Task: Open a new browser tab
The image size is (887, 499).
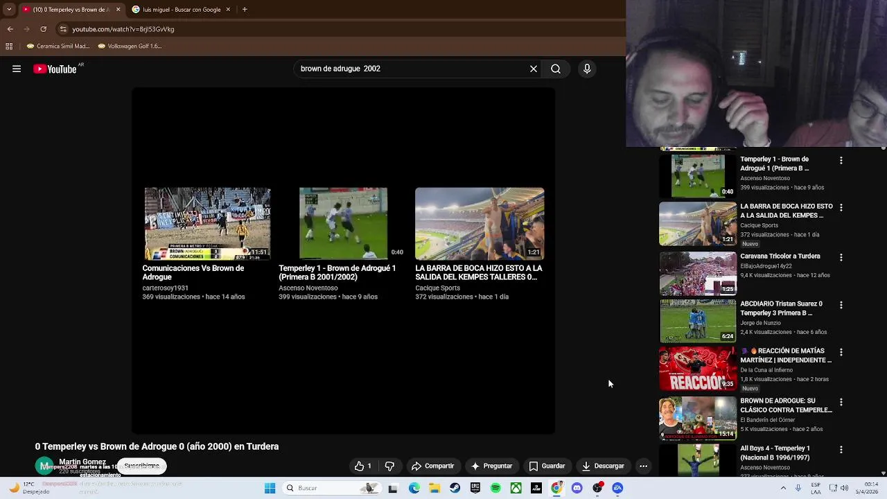Action: click(245, 10)
